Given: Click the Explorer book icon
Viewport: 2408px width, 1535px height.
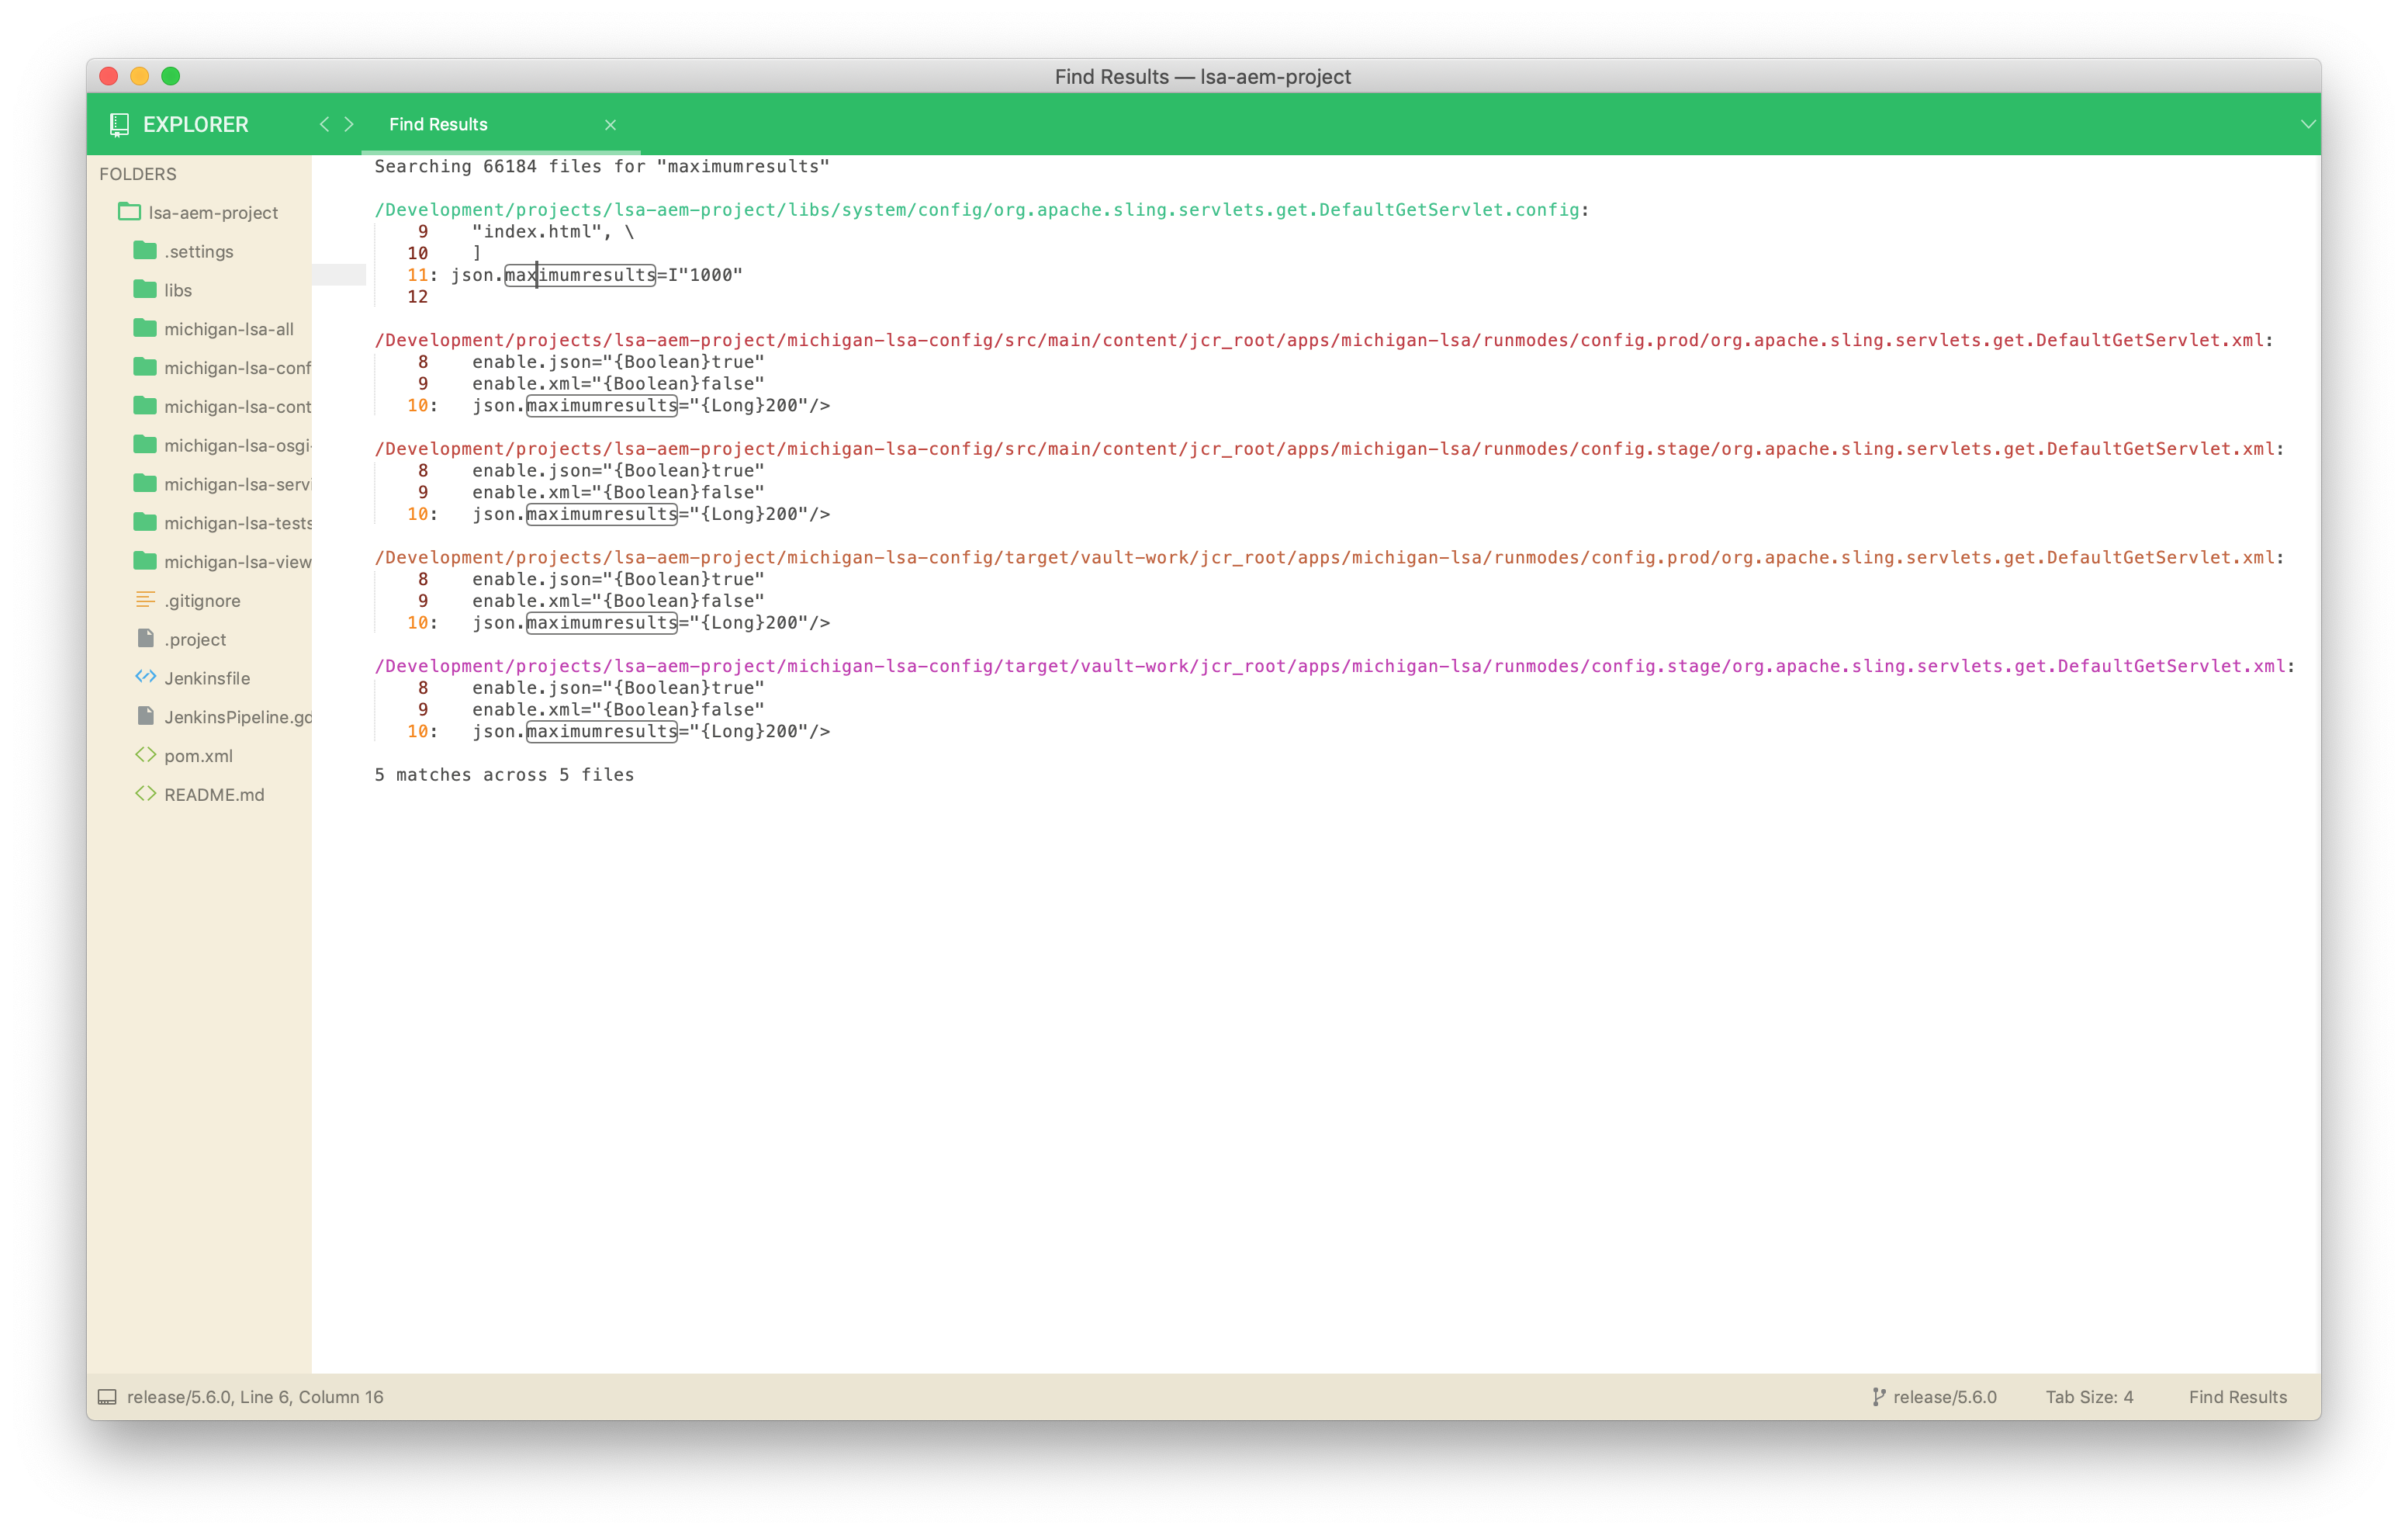Looking at the screenshot, I should click(120, 124).
